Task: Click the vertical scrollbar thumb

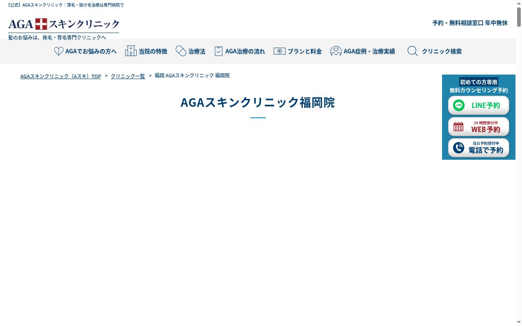Action: pyautogui.click(x=519, y=18)
